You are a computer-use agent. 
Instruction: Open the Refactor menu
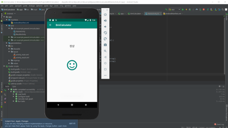point(39,6)
